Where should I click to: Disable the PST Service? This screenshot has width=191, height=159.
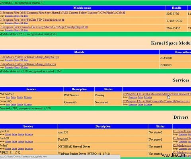pyautogui.click(x=20, y=97)
